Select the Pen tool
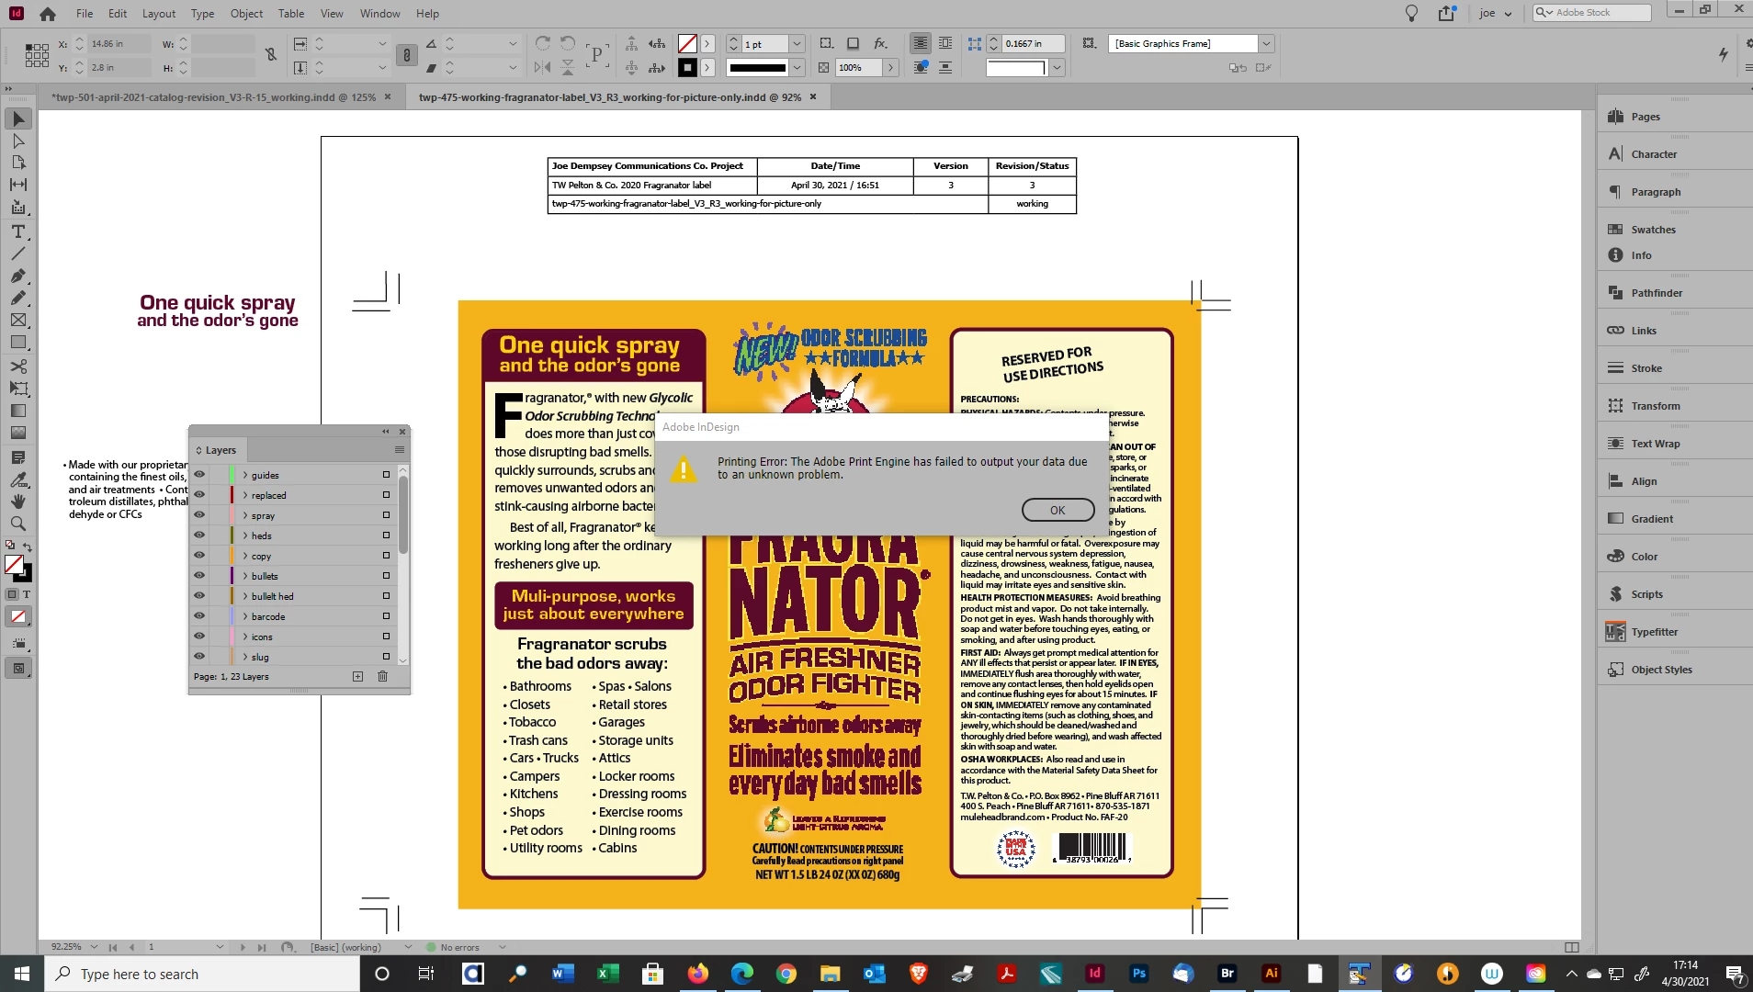 click(18, 276)
